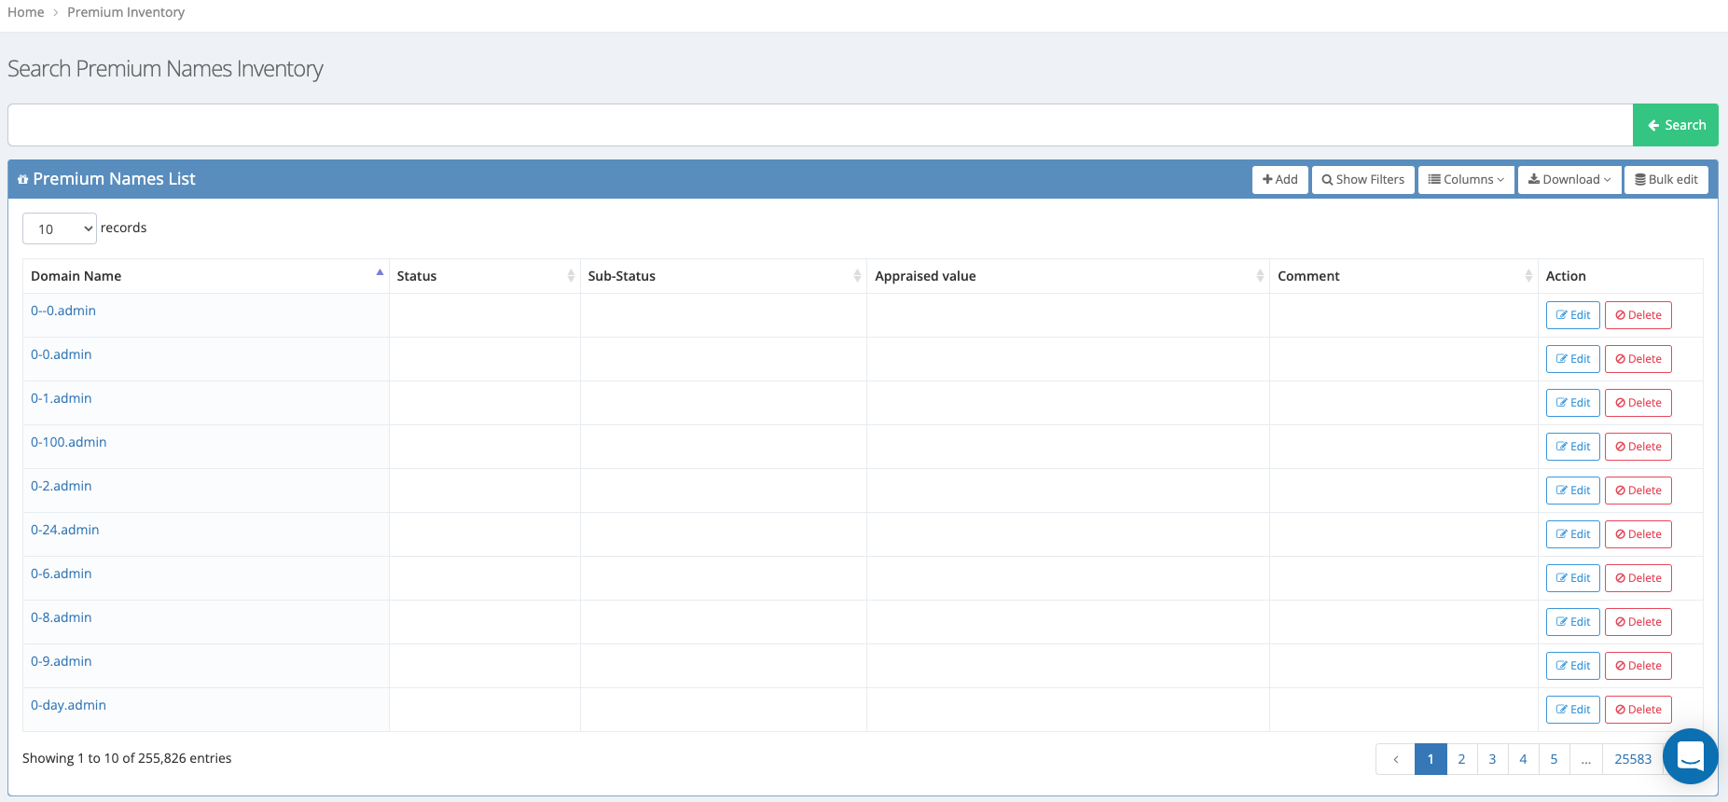
Task: Open the 0-0.admin domain link
Action: click(62, 354)
